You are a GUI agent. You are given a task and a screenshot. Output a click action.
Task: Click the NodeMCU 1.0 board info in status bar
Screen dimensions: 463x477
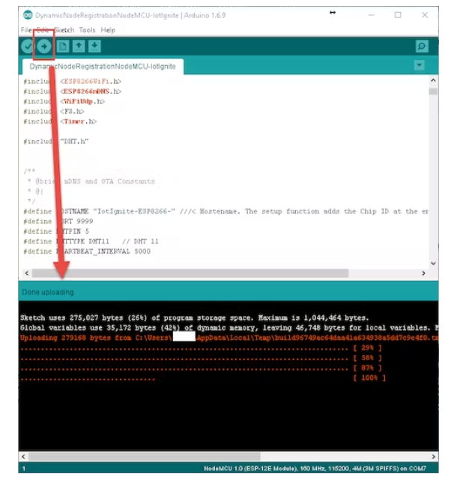click(315, 469)
